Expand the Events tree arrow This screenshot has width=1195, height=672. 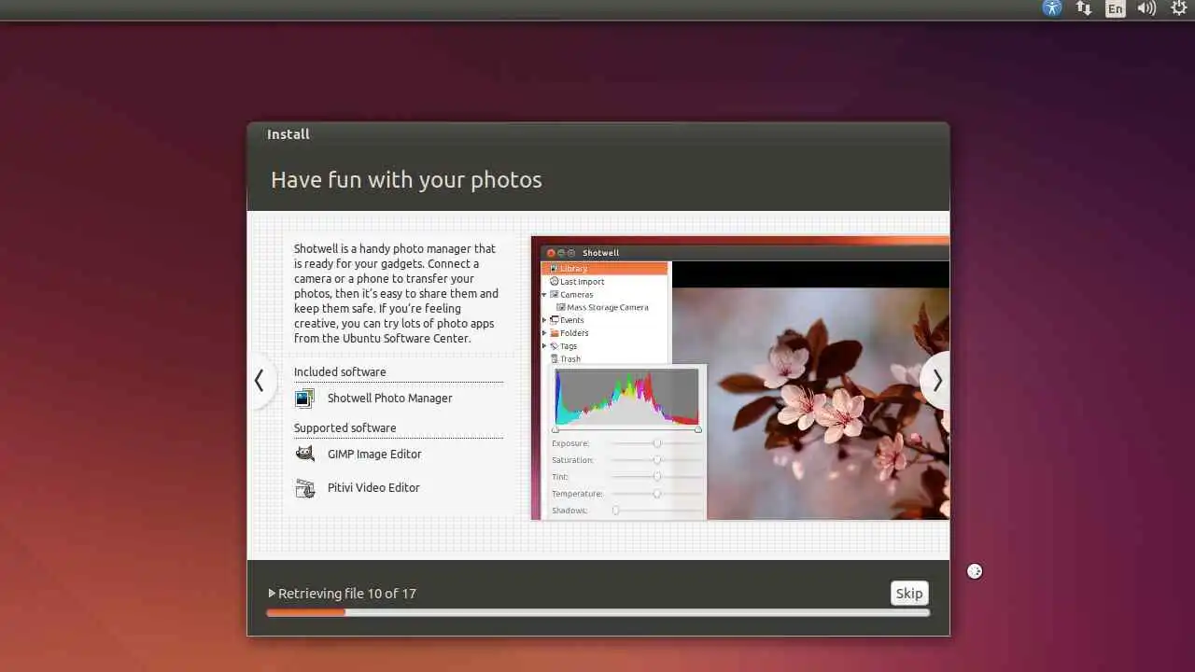tap(544, 321)
